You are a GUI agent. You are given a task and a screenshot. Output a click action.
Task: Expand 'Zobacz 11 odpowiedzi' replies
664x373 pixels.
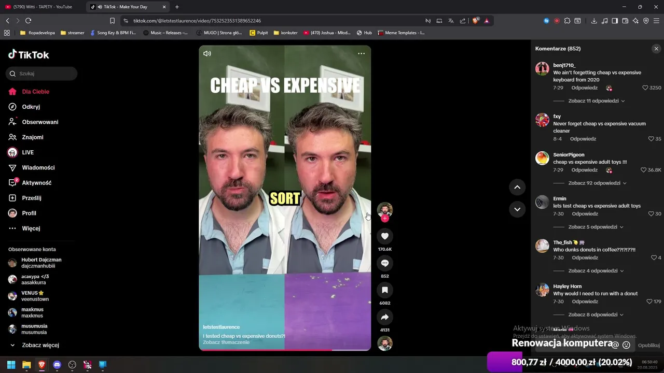point(597,101)
